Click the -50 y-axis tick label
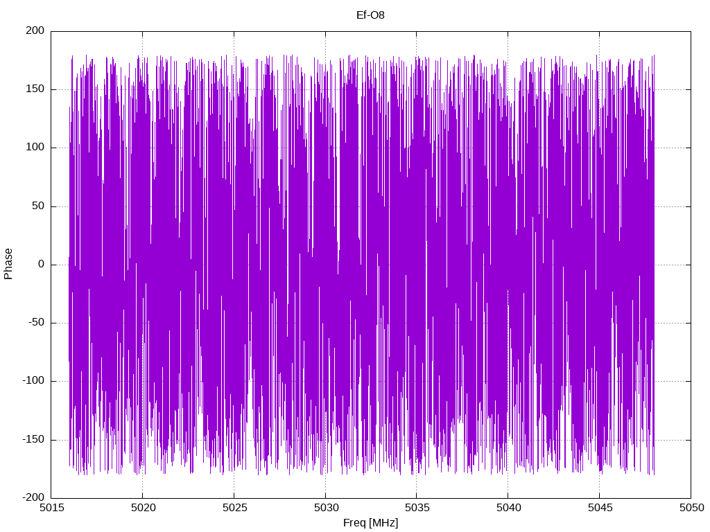This screenshot has height=532, width=710. click(36, 323)
